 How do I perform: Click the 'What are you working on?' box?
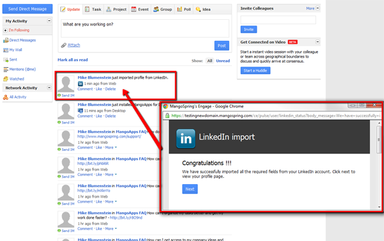[x=145, y=28]
